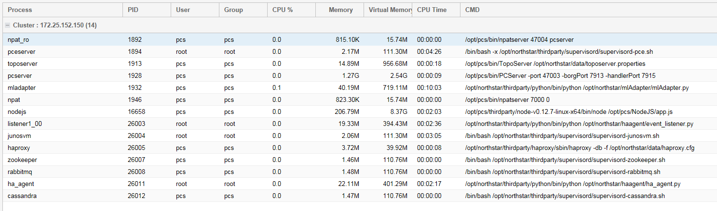Click the Group column header

click(x=233, y=10)
